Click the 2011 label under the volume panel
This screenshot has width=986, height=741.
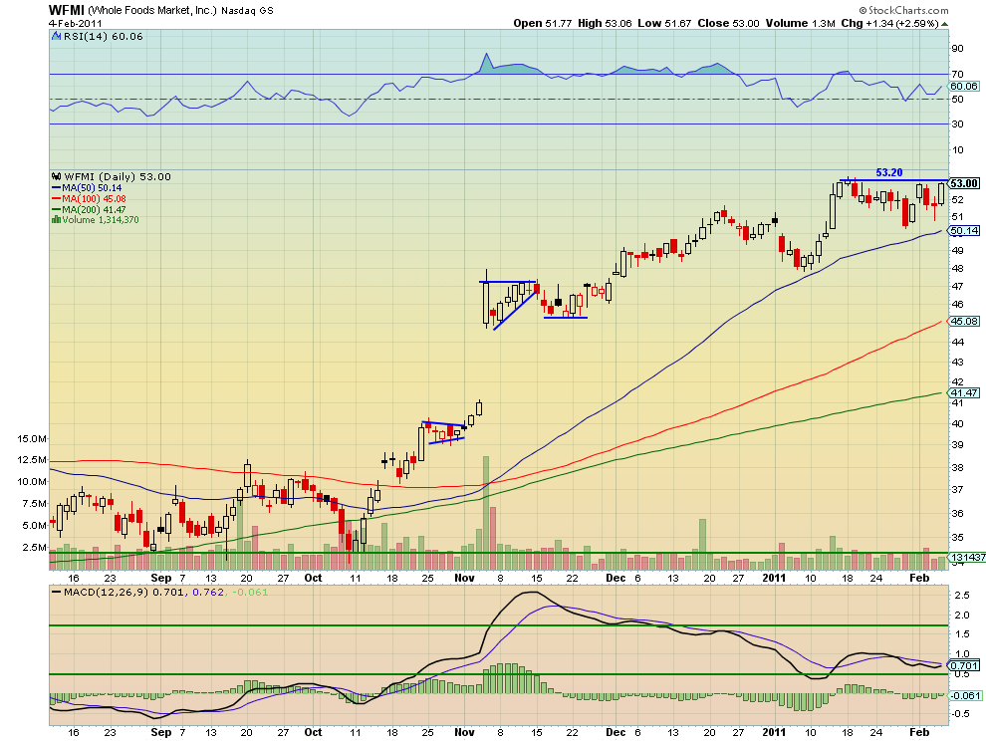pyautogui.click(x=774, y=578)
